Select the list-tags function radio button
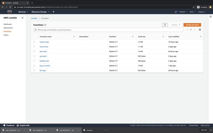Screen dimensions: 213x133 tap(34, 70)
